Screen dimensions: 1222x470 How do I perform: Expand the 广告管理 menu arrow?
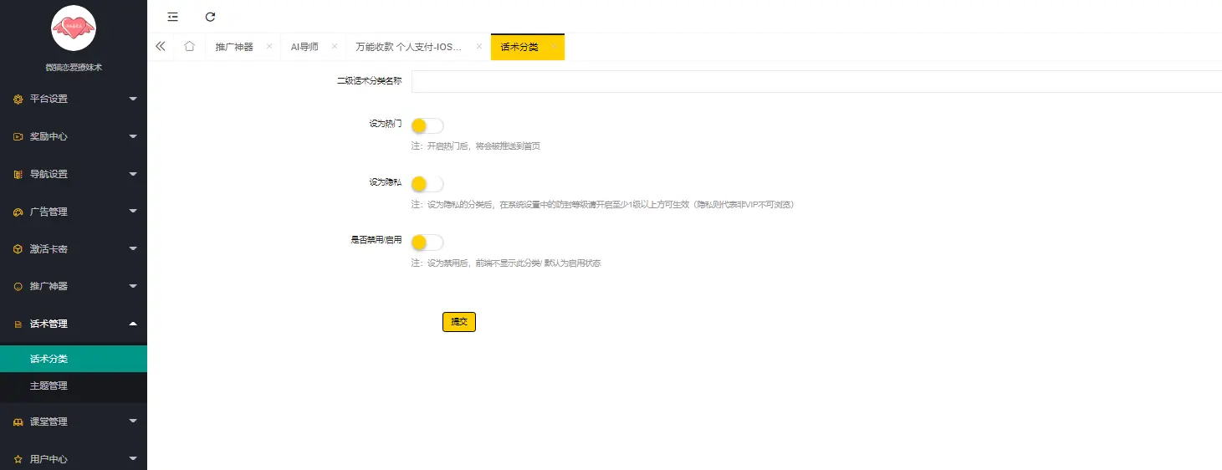point(133,212)
